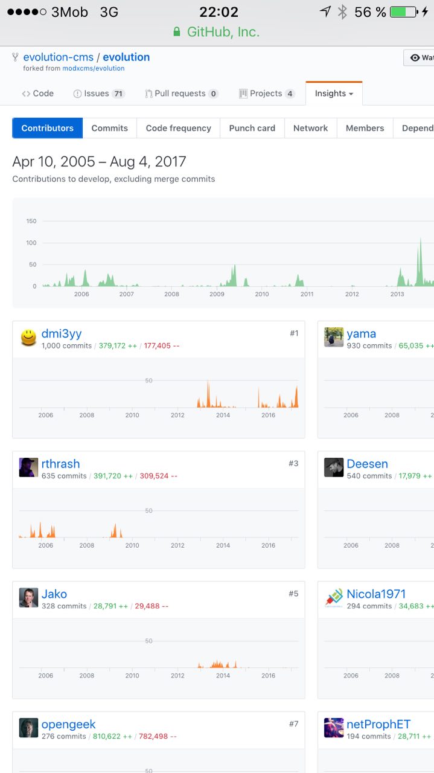Screen dimensions: 434x773
Task: Select the Contributors sub-tab
Action: tap(47, 128)
